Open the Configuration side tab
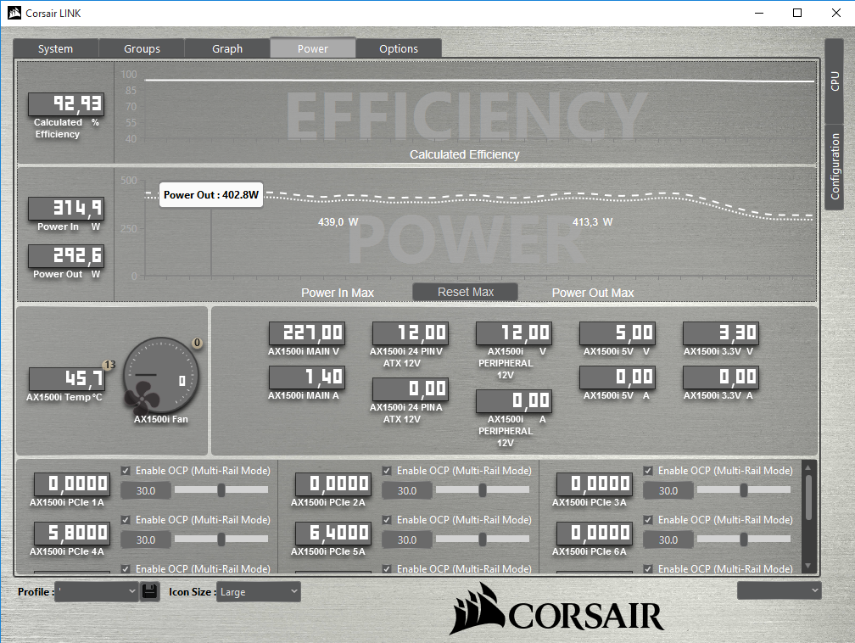Image resolution: width=855 pixels, height=643 pixels. [835, 166]
